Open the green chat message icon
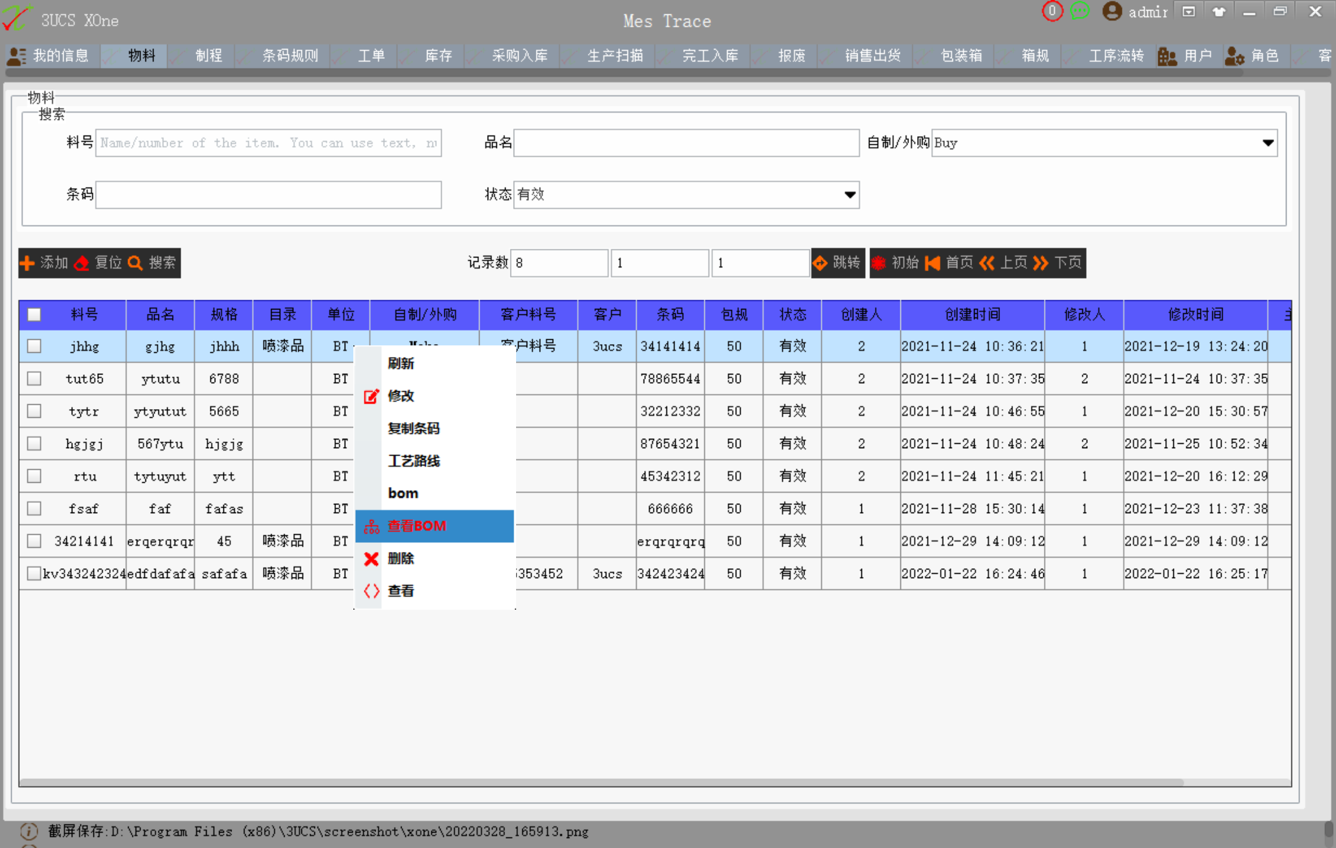This screenshot has width=1336, height=848. click(1080, 11)
